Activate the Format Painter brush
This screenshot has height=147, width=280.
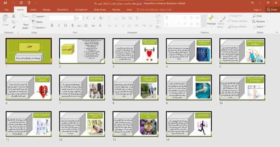tap(13, 27)
